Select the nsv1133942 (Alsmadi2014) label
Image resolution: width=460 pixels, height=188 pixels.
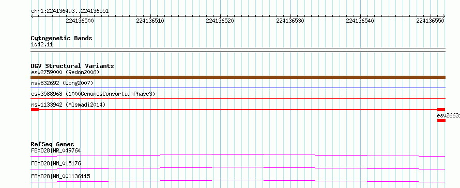pos(68,105)
